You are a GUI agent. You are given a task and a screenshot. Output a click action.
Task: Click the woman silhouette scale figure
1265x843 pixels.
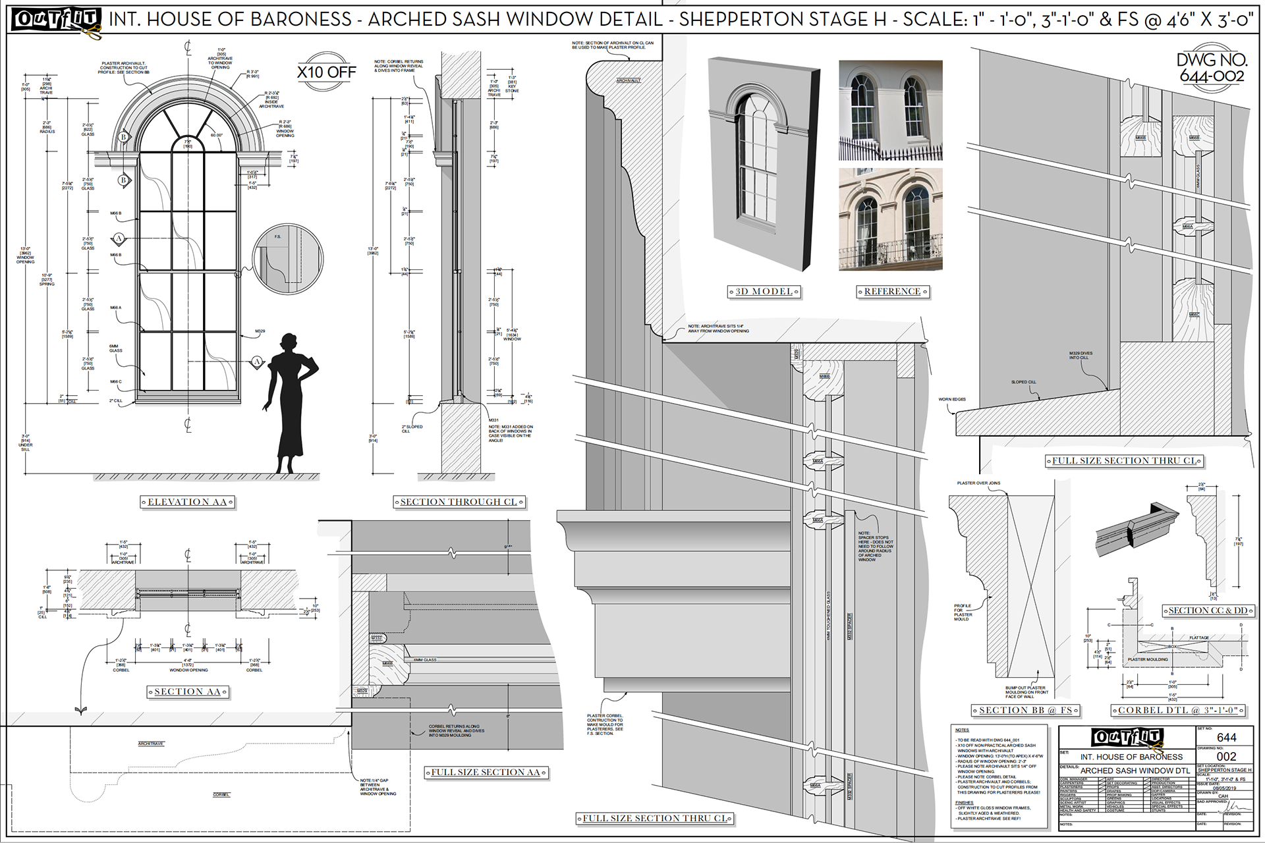pyautogui.click(x=290, y=403)
